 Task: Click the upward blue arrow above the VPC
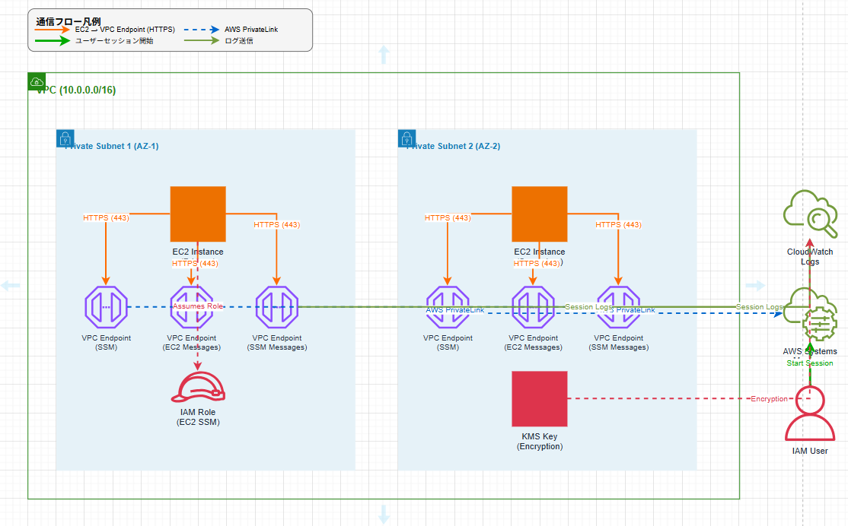coord(384,54)
